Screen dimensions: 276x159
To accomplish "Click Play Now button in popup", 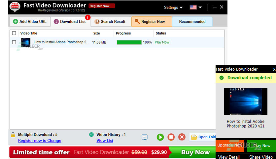I will click(x=261, y=146).
